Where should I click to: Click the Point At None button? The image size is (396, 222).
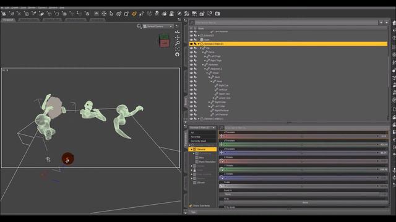[304, 194]
